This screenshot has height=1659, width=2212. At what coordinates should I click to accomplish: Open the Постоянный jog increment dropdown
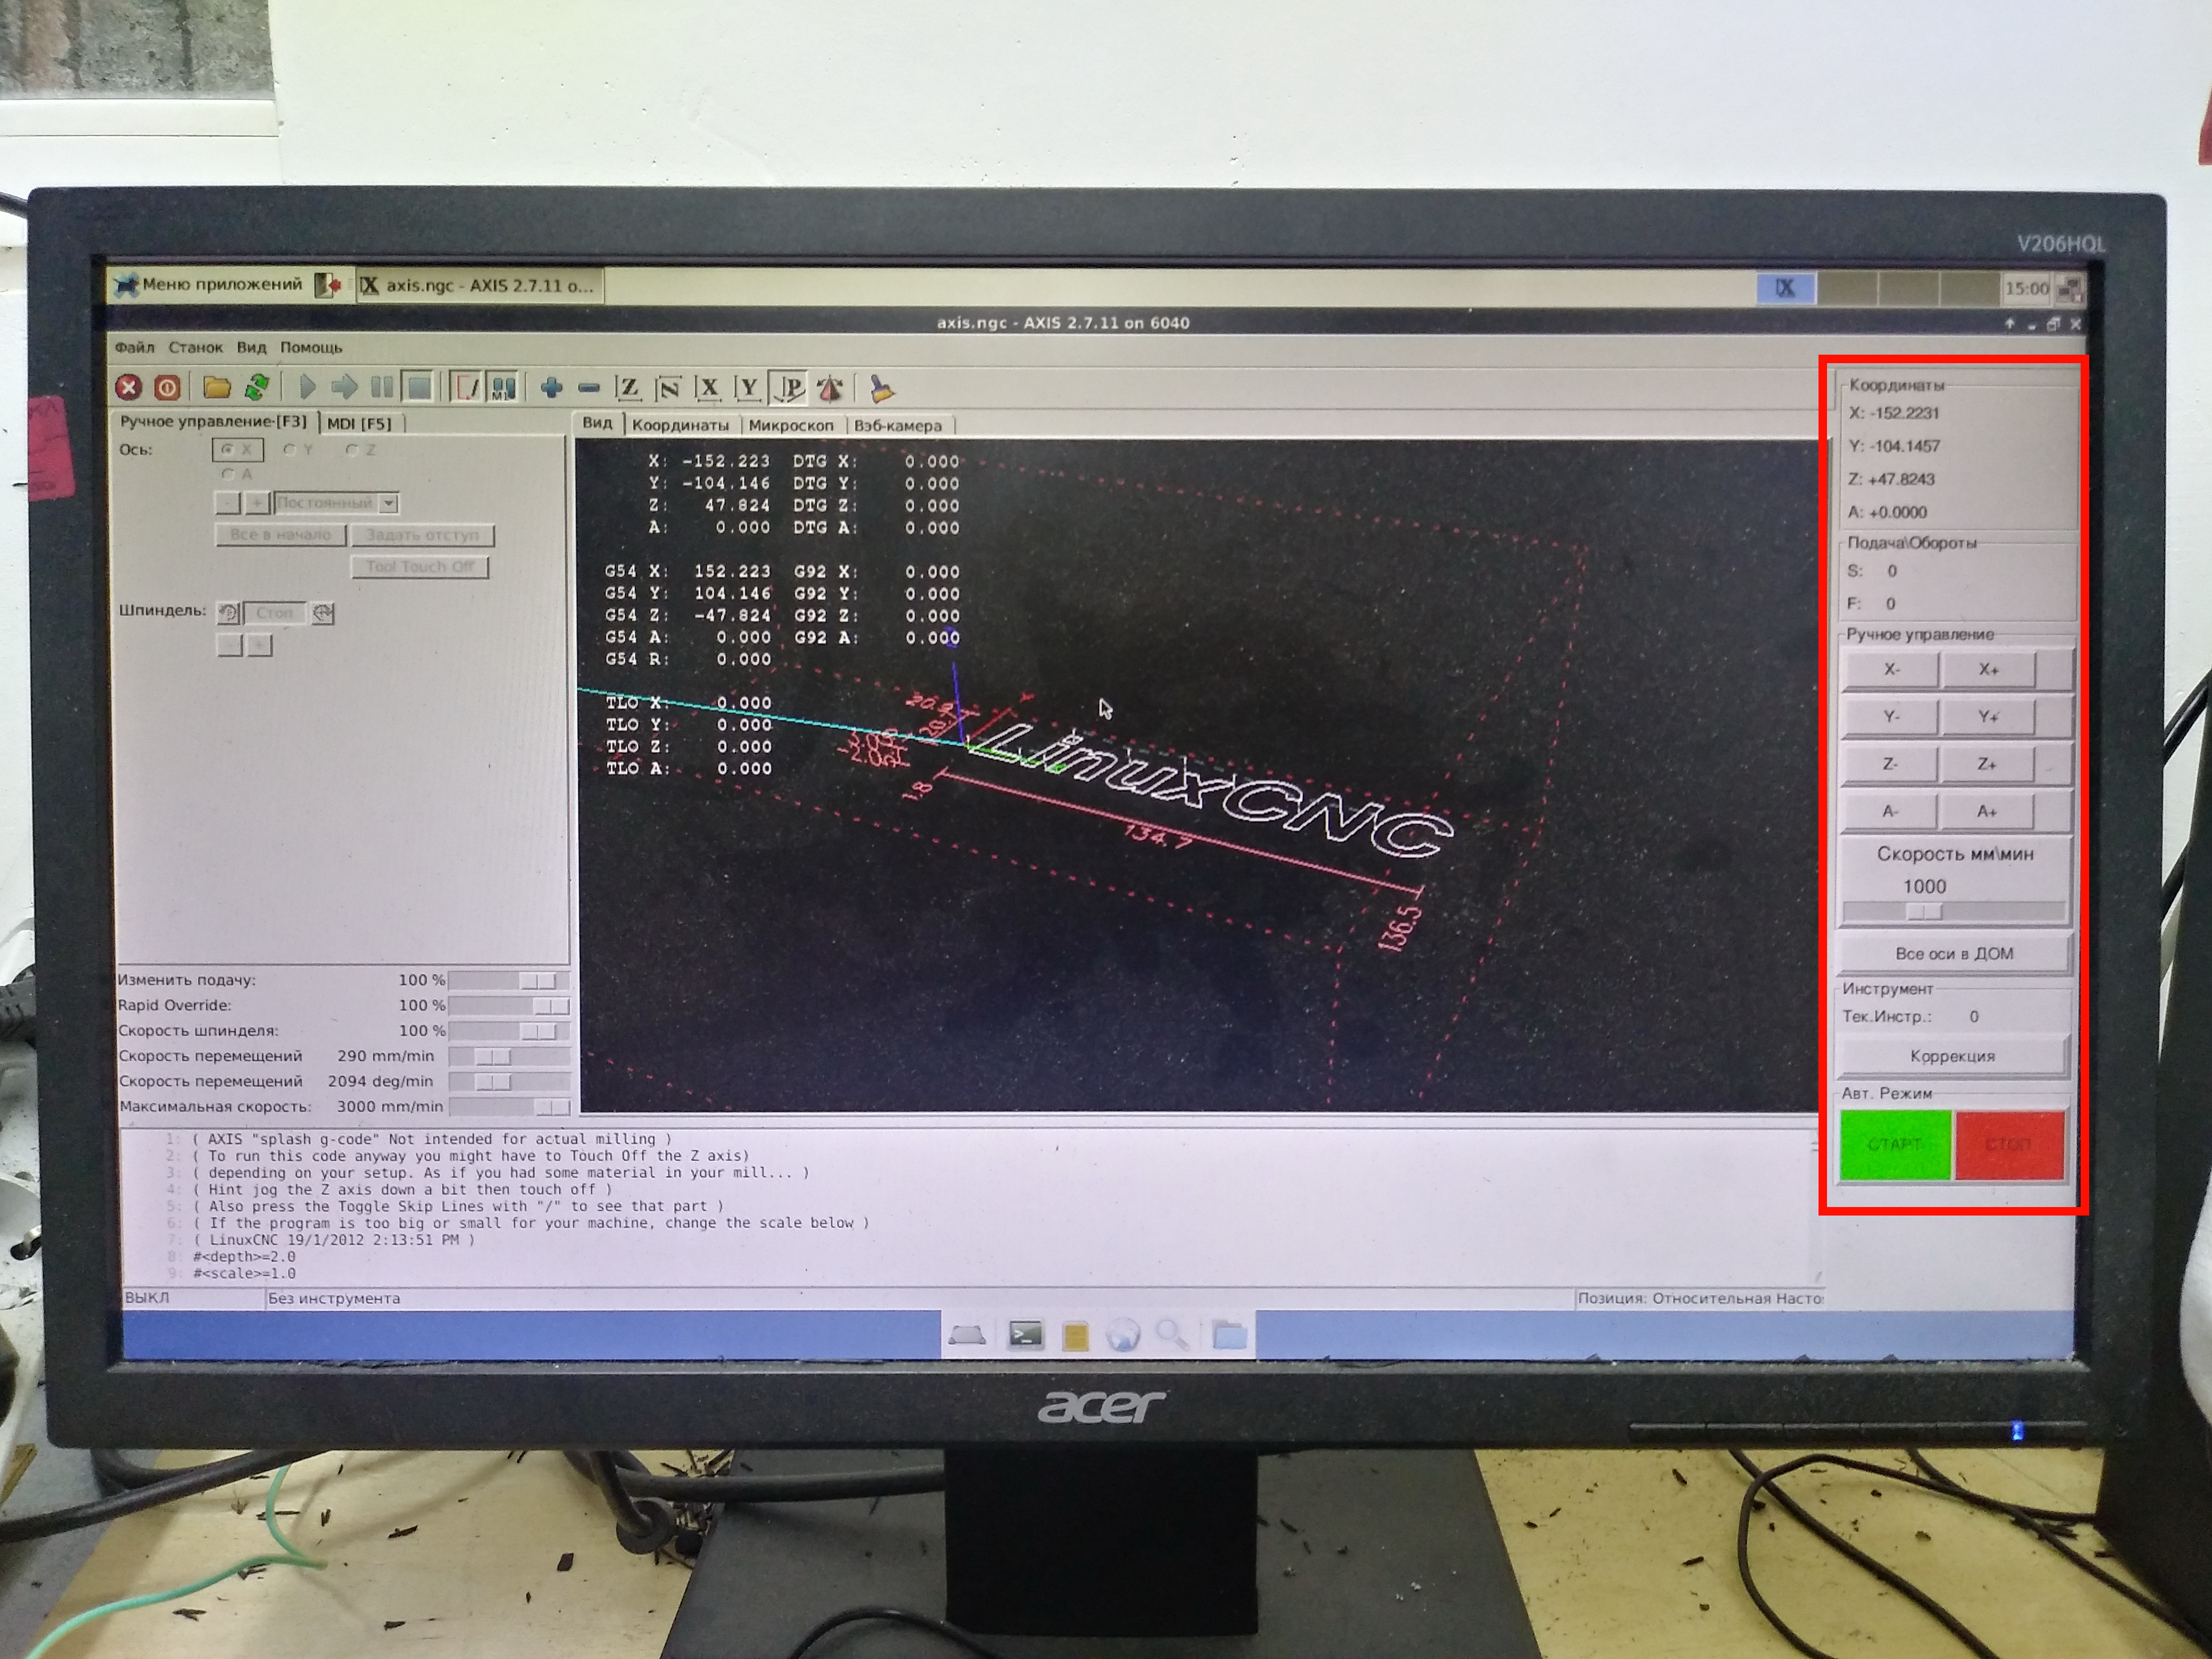[x=389, y=503]
